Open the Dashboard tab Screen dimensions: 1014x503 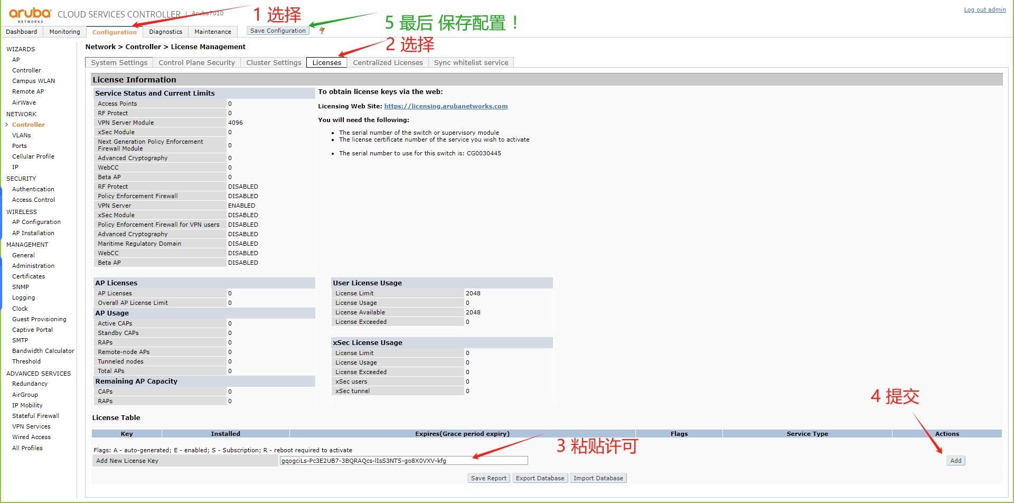[x=22, y=32]
